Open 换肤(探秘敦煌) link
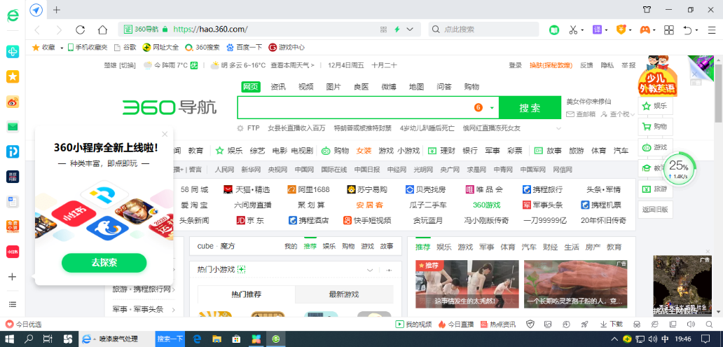Image resolution: width=723 pixels, height=347 pixels. tap(551, 65)
